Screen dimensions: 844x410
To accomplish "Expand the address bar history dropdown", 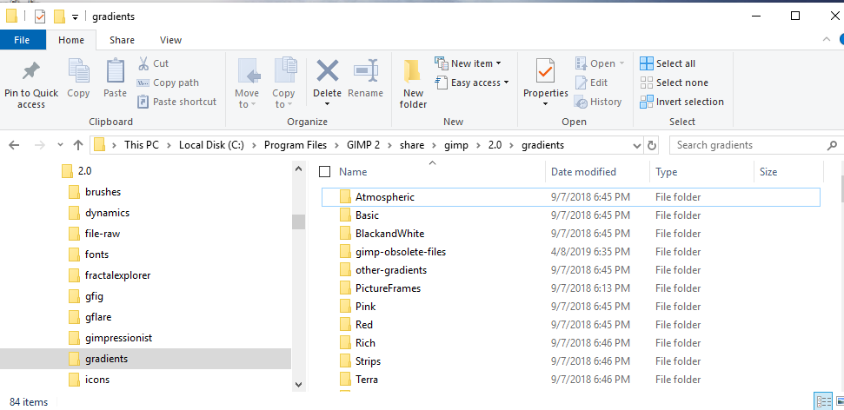I will [637, 145].
